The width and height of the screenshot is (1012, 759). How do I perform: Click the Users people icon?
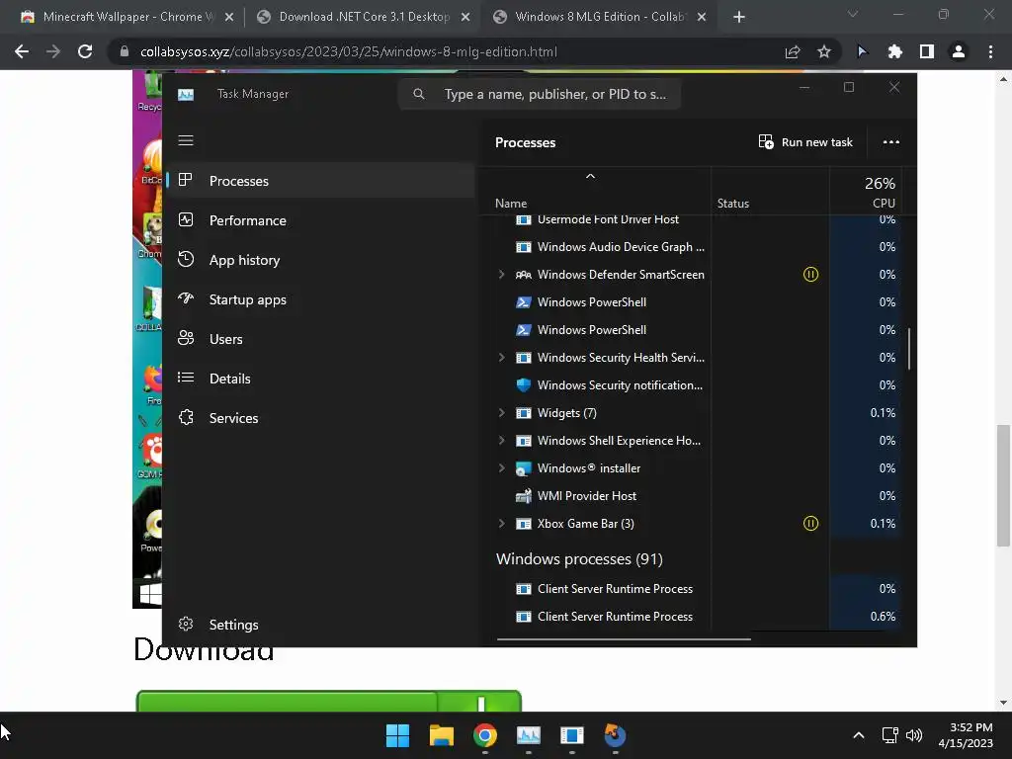click(x=186, y=338)
